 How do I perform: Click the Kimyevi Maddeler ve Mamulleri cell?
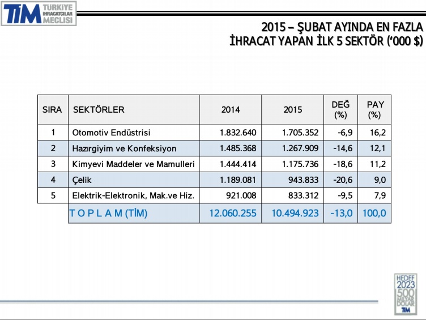point(134,164)
